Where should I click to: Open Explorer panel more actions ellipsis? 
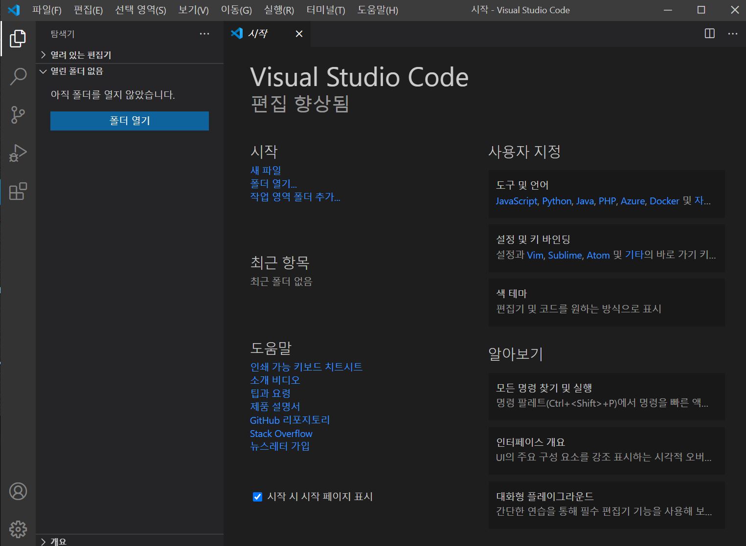coord(204,34)
